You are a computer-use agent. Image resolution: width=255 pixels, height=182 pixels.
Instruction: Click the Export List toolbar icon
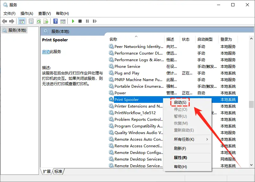coord(46,21)
